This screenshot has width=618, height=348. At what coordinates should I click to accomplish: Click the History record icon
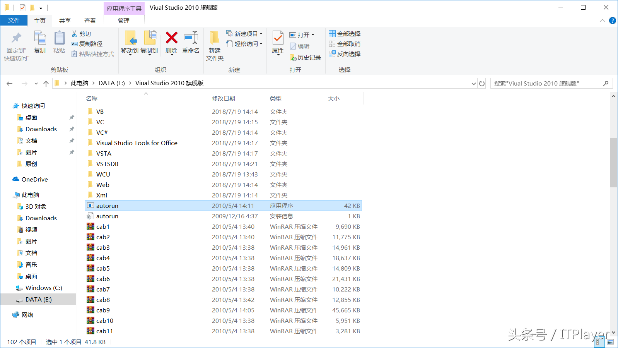293,58
